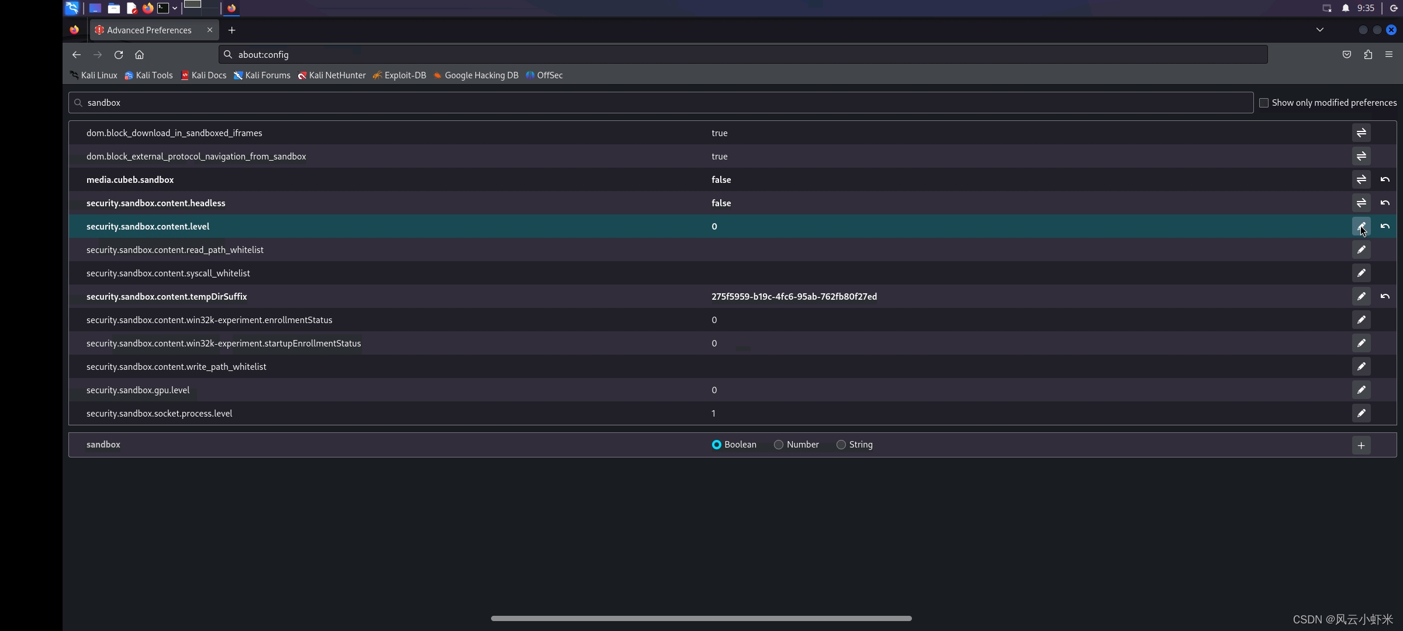Expand the list all tabs chevron
Image resolution: width=1403 pixels, height=631 pixels.
point(1320,30)
